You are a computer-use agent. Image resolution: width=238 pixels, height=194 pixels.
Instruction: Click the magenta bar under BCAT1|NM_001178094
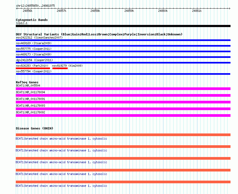point(123,95)
